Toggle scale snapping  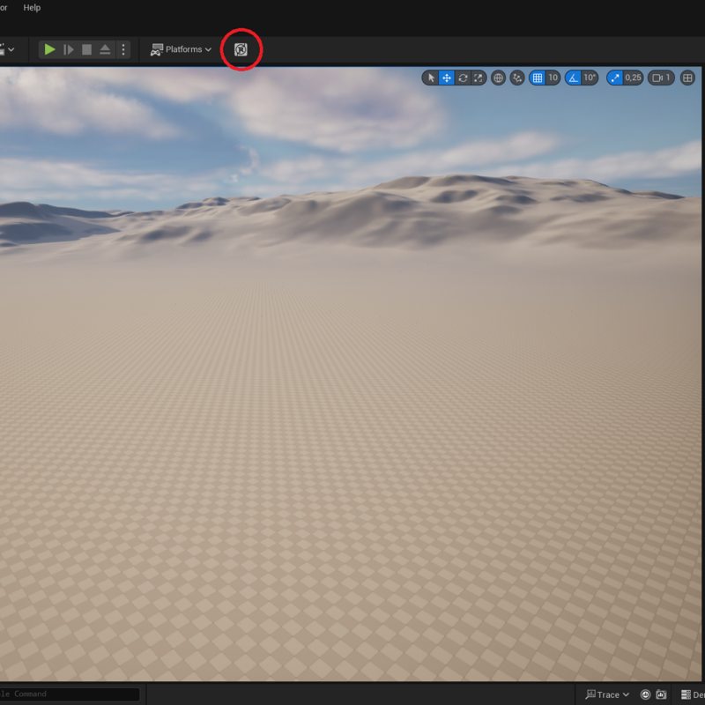(614, 78)
